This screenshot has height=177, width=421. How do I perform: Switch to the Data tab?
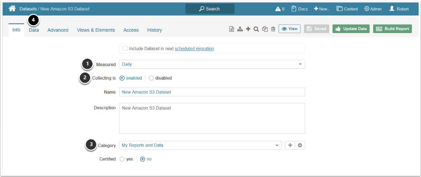click(34, 30)
